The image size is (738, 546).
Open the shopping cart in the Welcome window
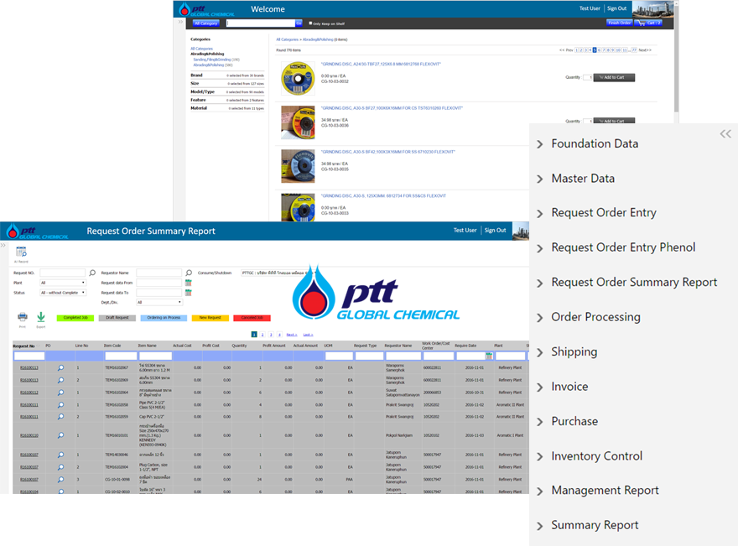648,23
